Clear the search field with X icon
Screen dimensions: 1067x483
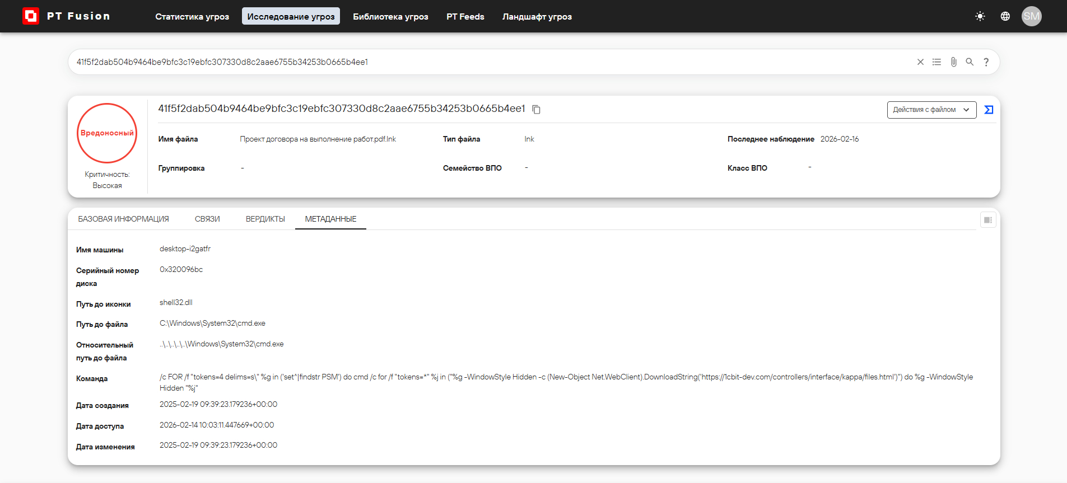coord(920,62)
